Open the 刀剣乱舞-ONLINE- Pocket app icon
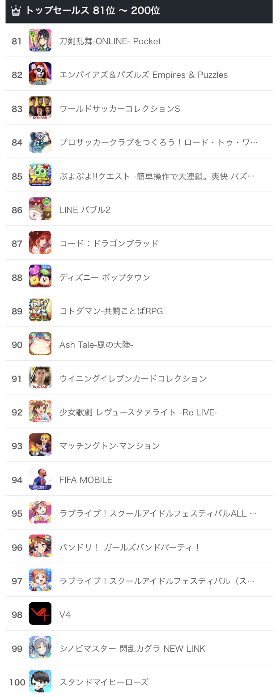 pos(40,40)
